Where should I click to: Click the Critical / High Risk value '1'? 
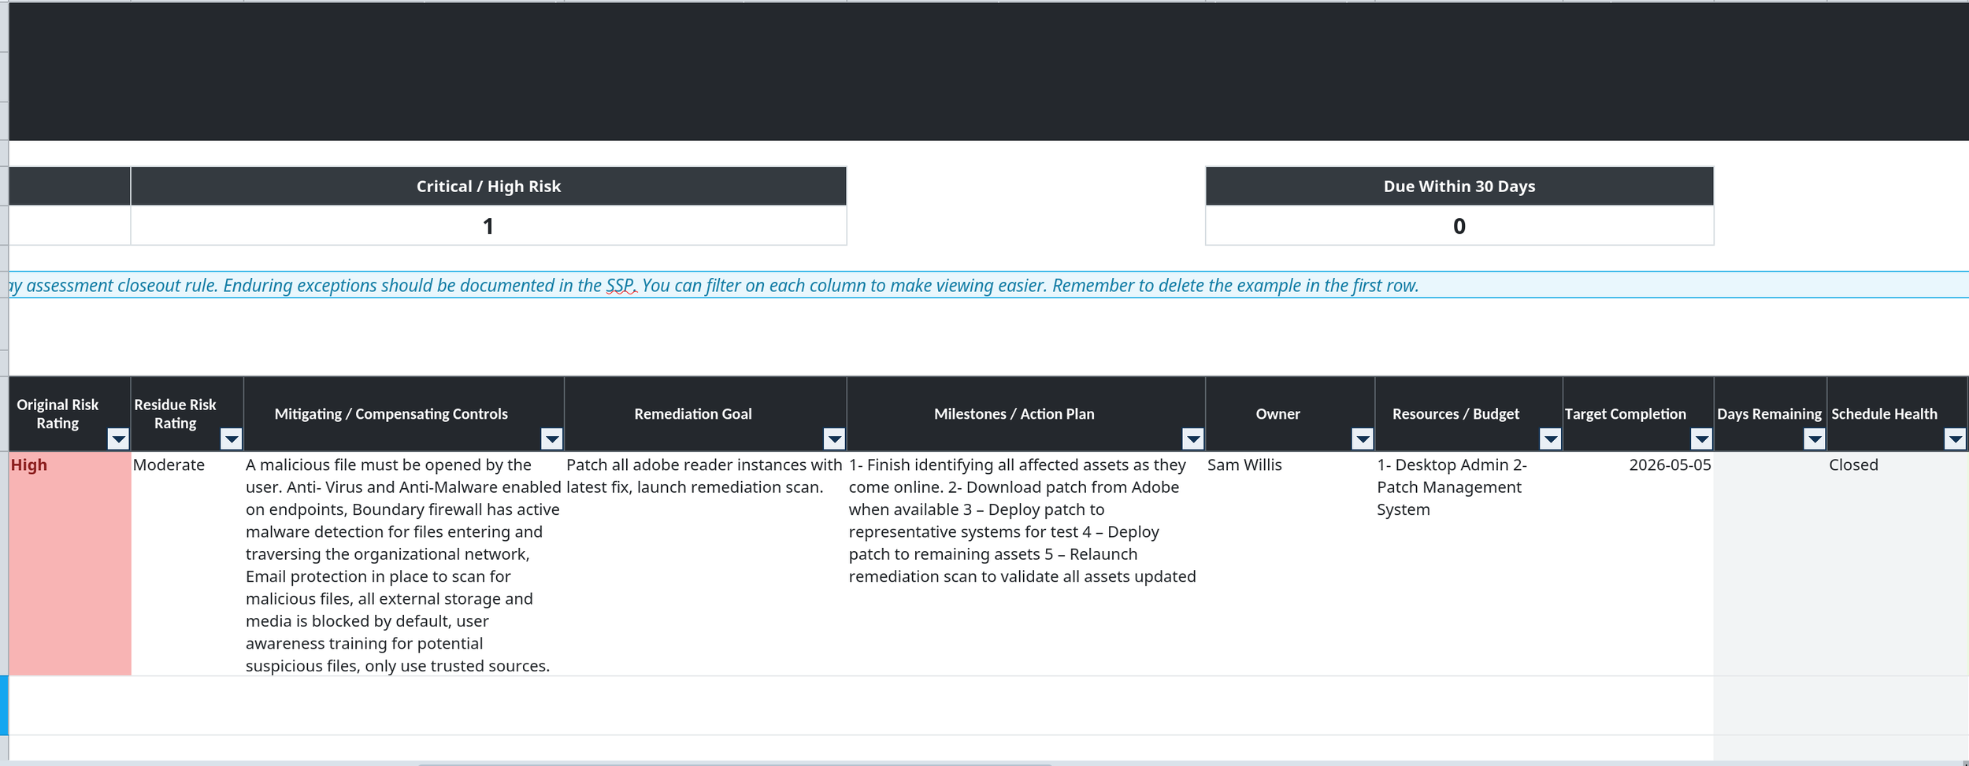(x=488, y=226)
